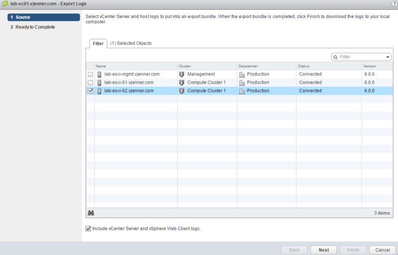Click the Production datacenter icon in first row
Screen dimensions: 398x255
[x=241, y=74]
